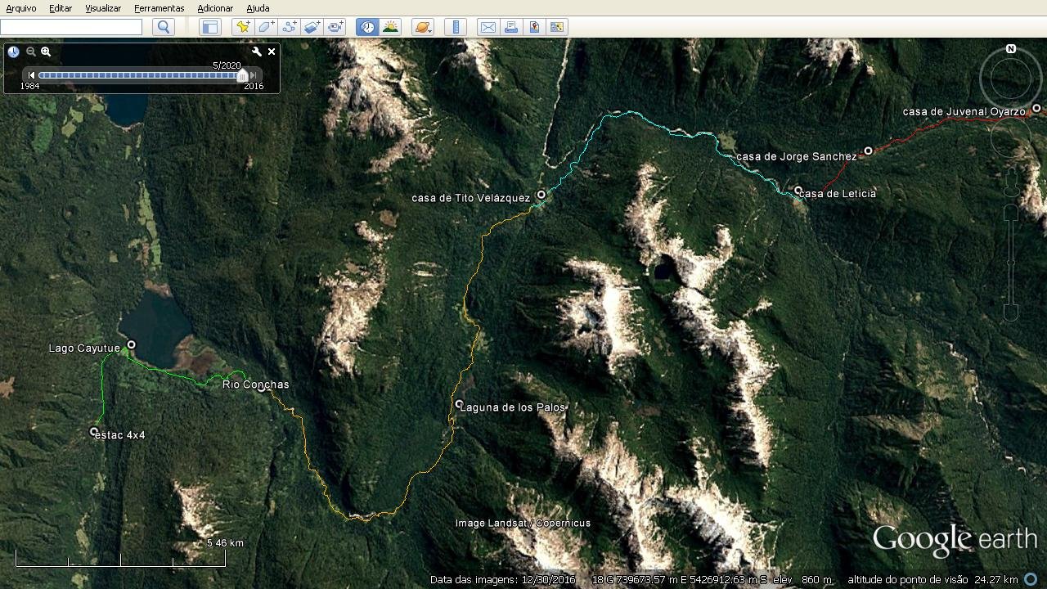Viewport: 1047px width, 589px height.
Task: Click the search input field
Action: click(x=72, y=27)
